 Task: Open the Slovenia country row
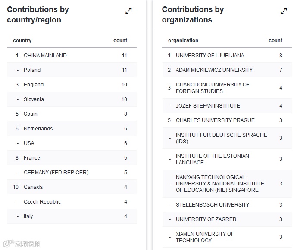34,99
